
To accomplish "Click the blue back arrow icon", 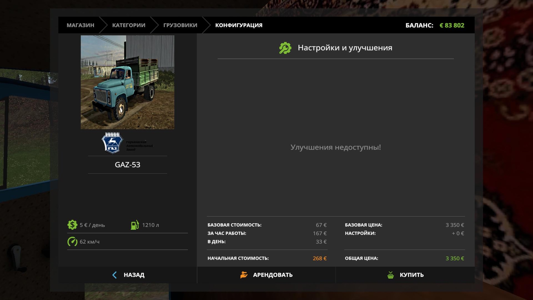I will 115,275.
